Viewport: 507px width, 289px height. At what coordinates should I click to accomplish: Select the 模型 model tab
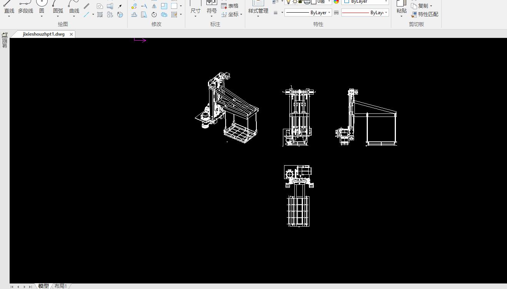(43, 286)
